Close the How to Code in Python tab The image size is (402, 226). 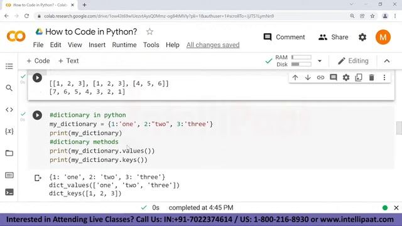click(73, 5)
